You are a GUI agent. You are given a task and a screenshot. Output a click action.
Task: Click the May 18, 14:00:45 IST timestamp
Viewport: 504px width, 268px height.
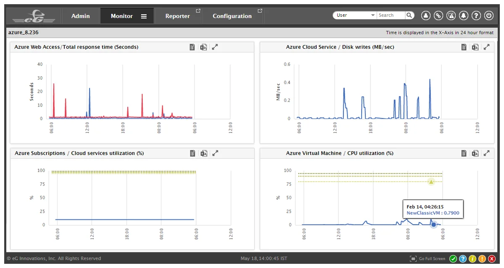coord(264,258)
